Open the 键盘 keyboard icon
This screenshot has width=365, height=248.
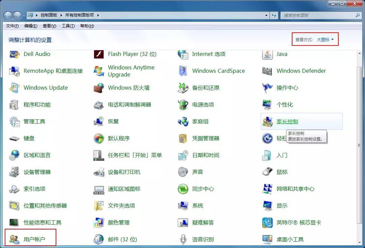pyautogui.click(x=14, y=138)
